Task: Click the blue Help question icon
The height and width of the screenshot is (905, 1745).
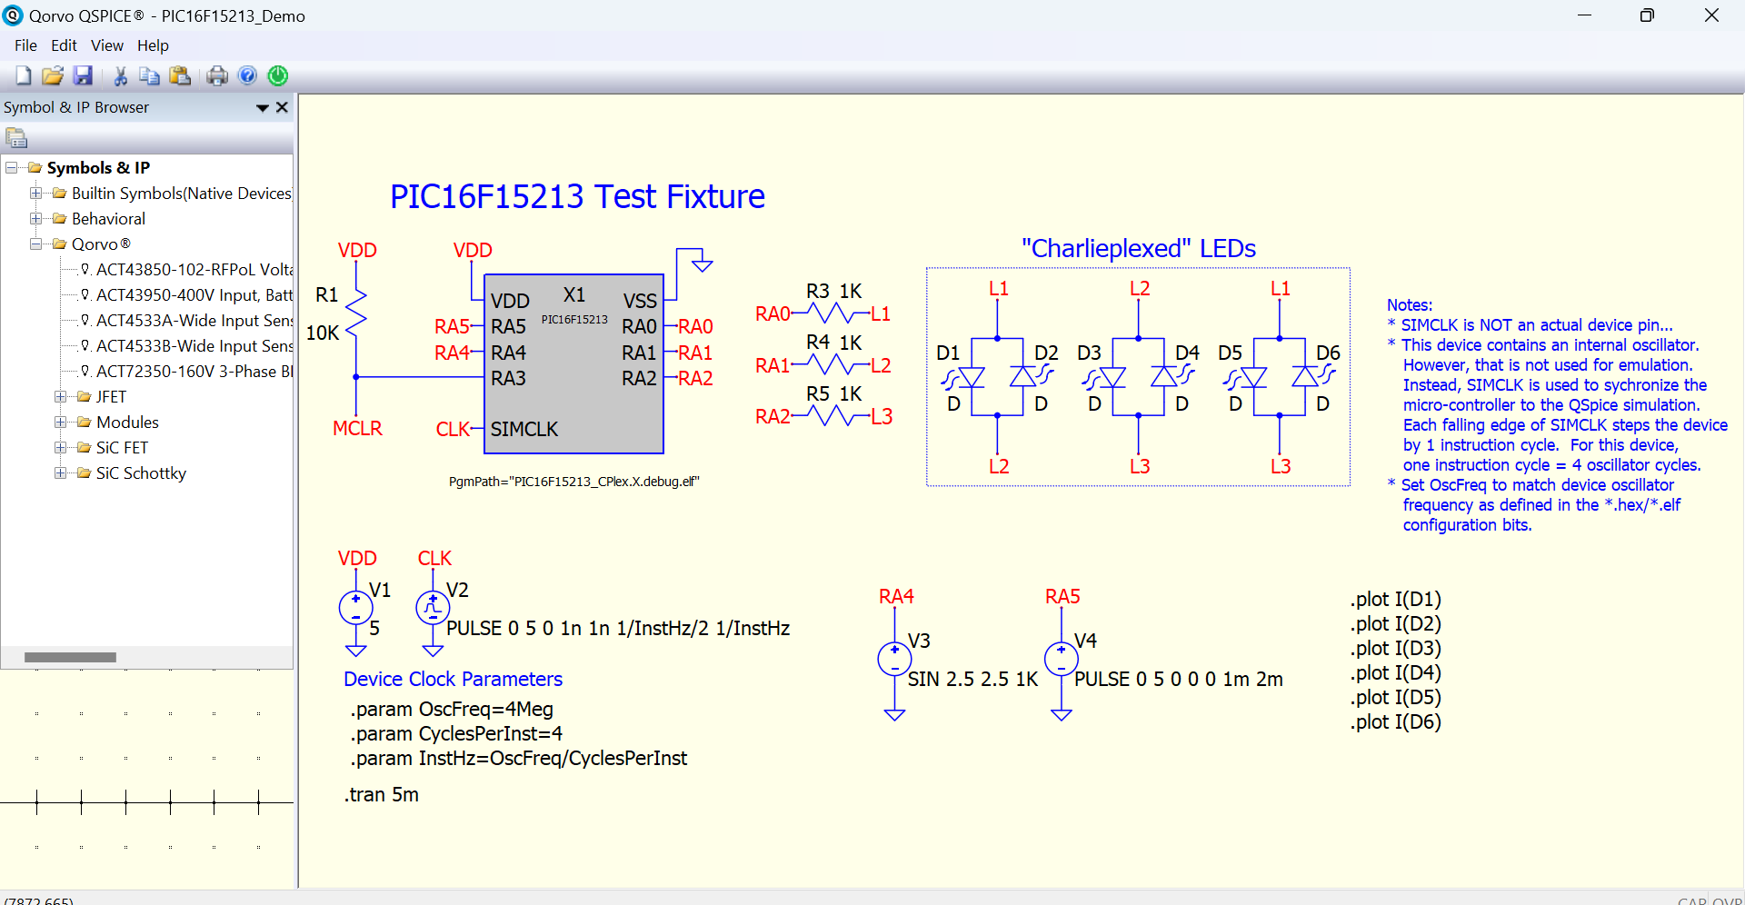Action: click(247, 75)
